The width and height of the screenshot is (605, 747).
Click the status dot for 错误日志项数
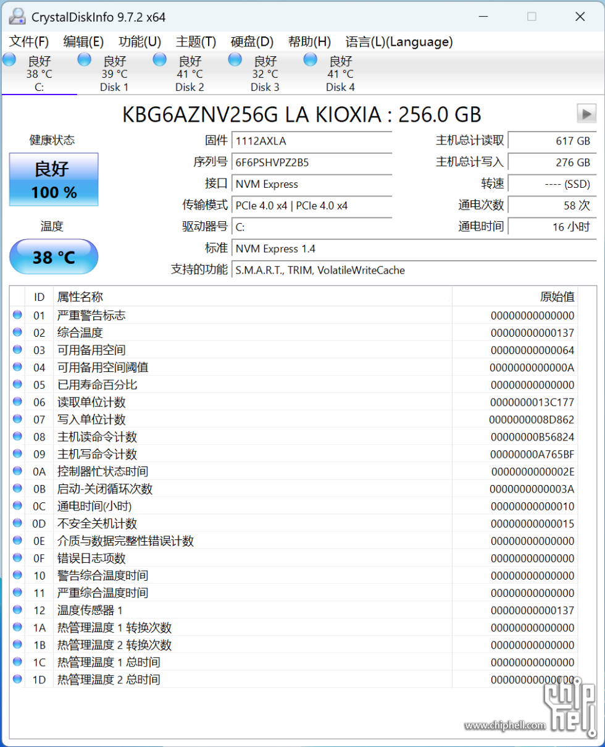click(x=17, y=558)
